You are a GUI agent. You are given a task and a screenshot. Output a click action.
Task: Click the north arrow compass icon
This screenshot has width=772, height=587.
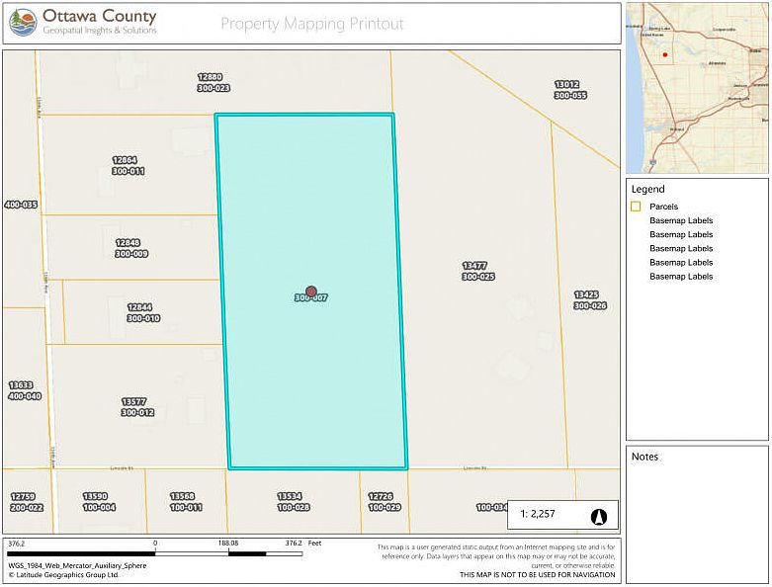pyautogui.click(x=598, y=516)
